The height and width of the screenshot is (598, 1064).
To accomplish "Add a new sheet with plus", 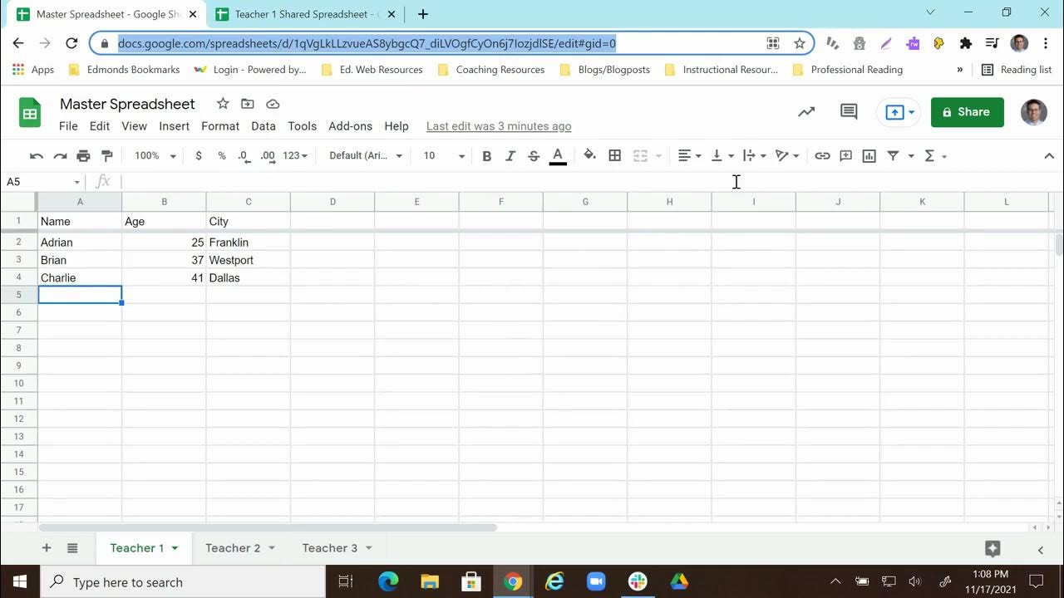I will click(x=47, y=548).
